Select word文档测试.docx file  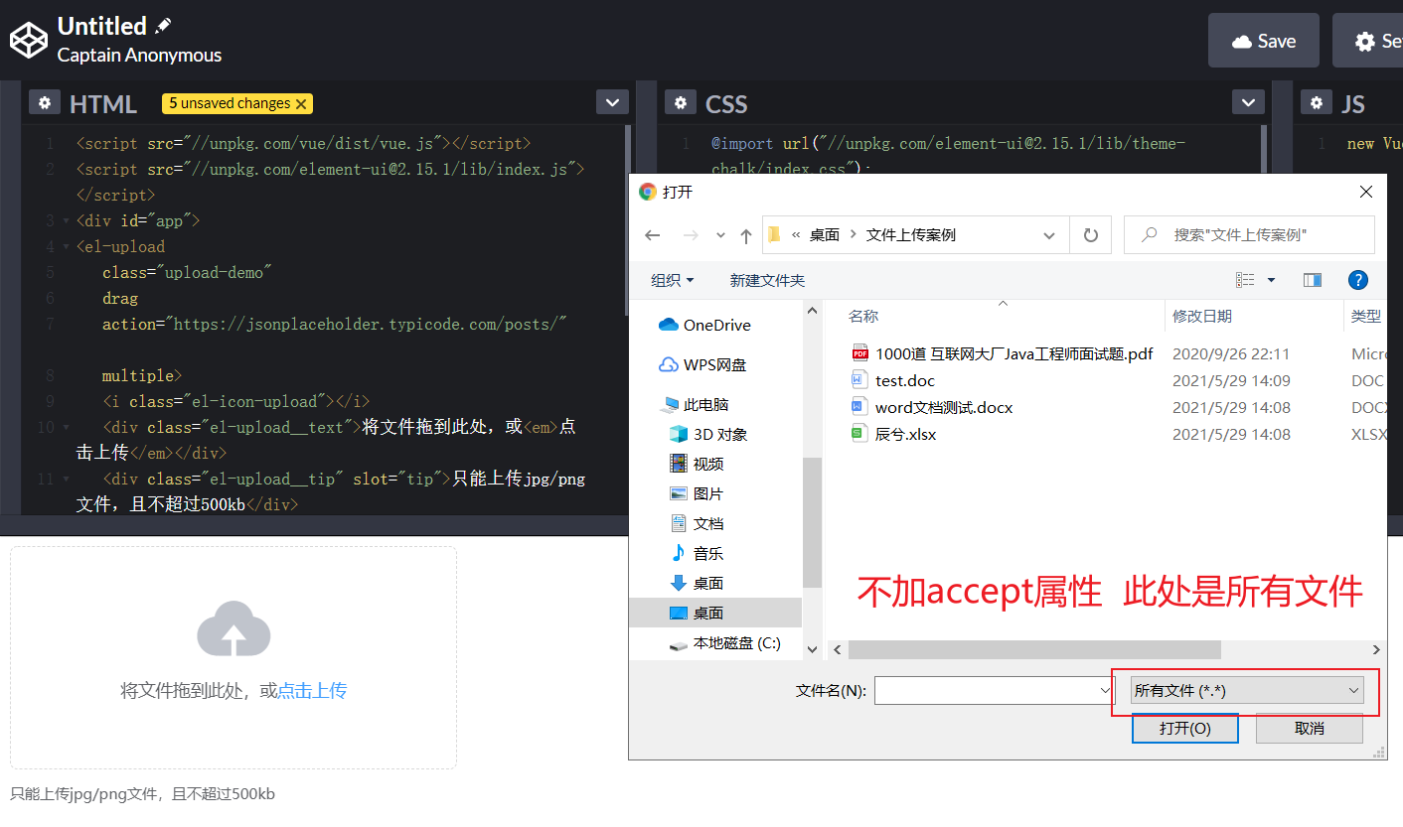click(x=944, y=407)
